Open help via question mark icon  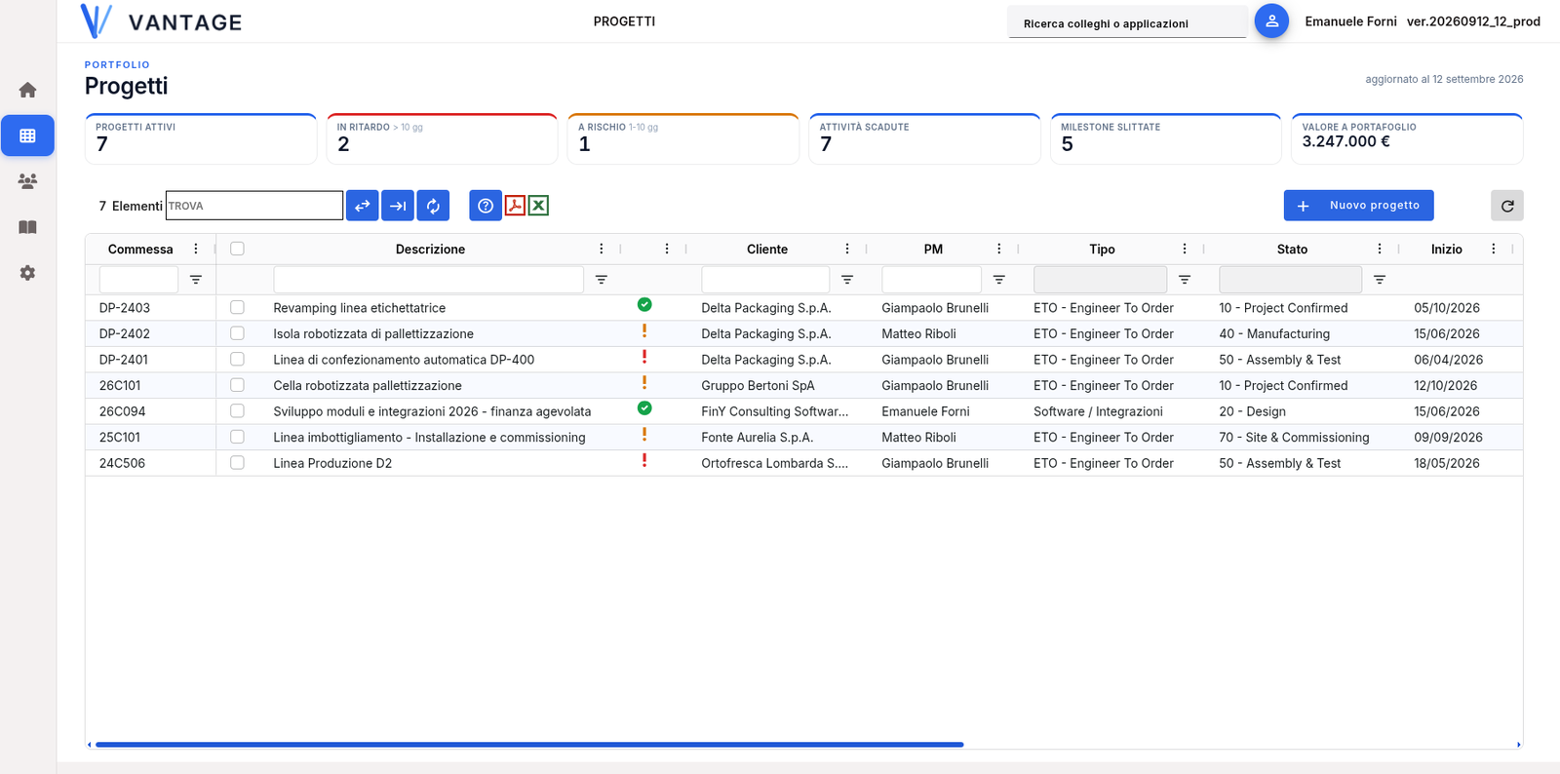tap(486, 206)
